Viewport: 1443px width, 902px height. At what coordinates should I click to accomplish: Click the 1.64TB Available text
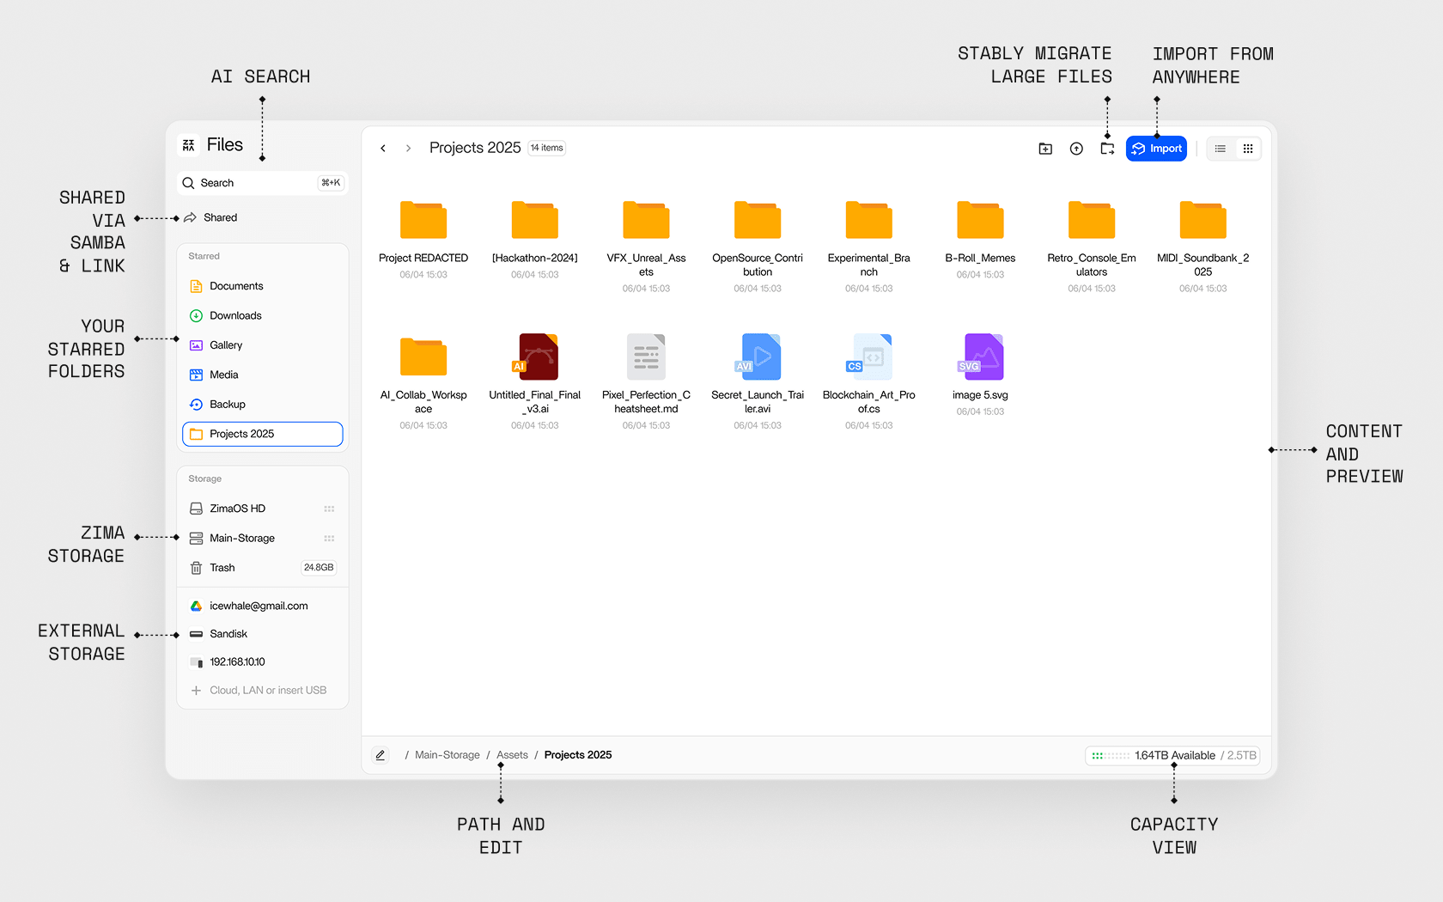click(x=1174, y=756)
